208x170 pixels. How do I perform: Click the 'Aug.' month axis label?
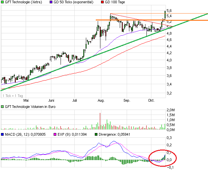point(101,100)
